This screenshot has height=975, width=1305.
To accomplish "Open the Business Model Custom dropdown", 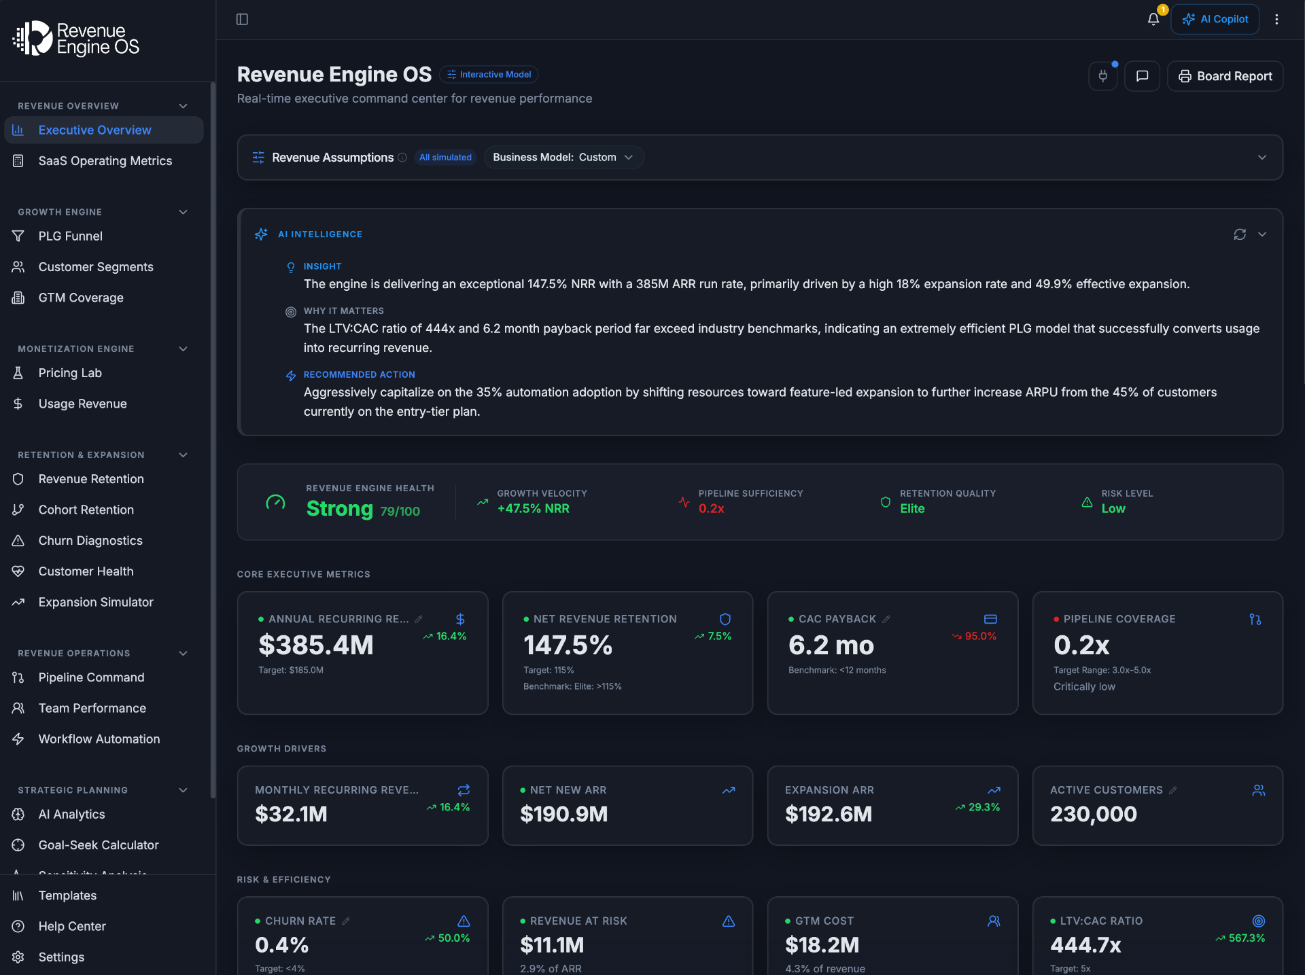I will 563,158.
